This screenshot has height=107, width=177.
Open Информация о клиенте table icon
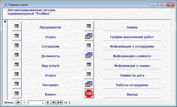coord(89,55)
